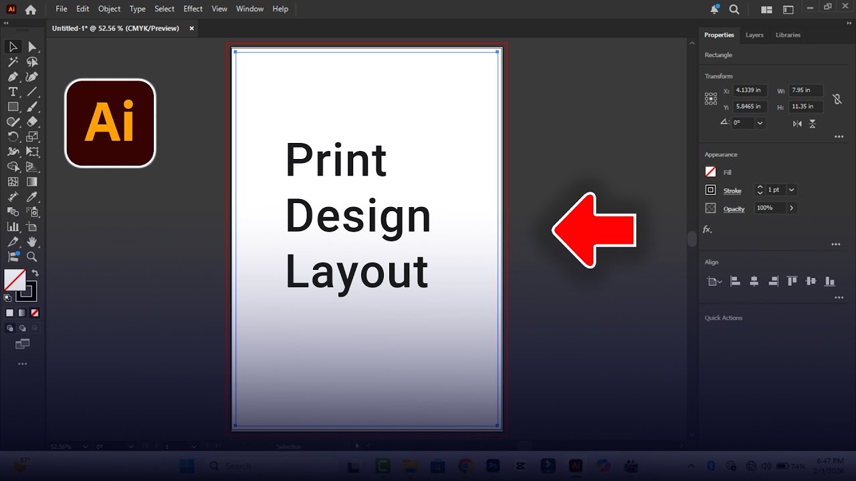
Task: Change the Screen Mode button
Action: point(23,344)
